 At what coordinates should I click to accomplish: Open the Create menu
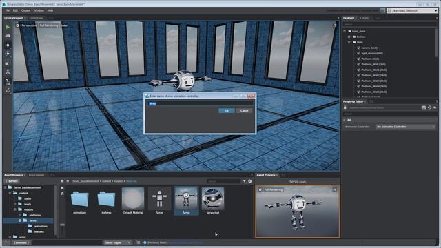(x=25, y=10)
